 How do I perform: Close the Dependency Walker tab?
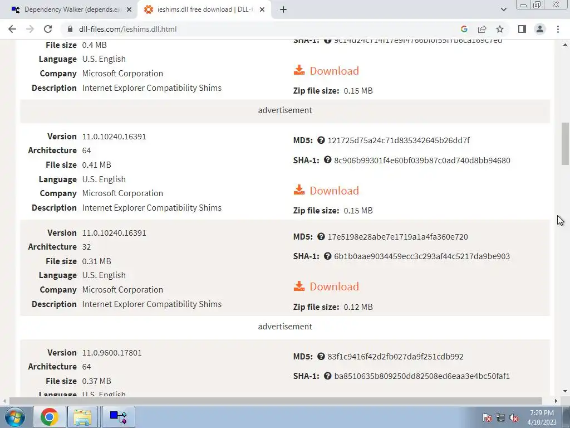(x=129, y=9)
